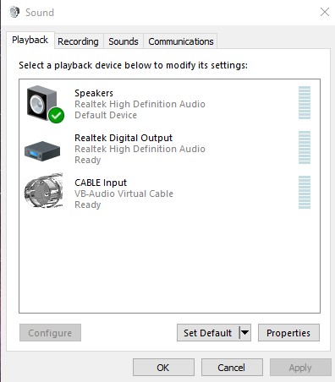
Task: Click the green default checkmark badge
Action: pyautogui.click(x=56, y=115)
